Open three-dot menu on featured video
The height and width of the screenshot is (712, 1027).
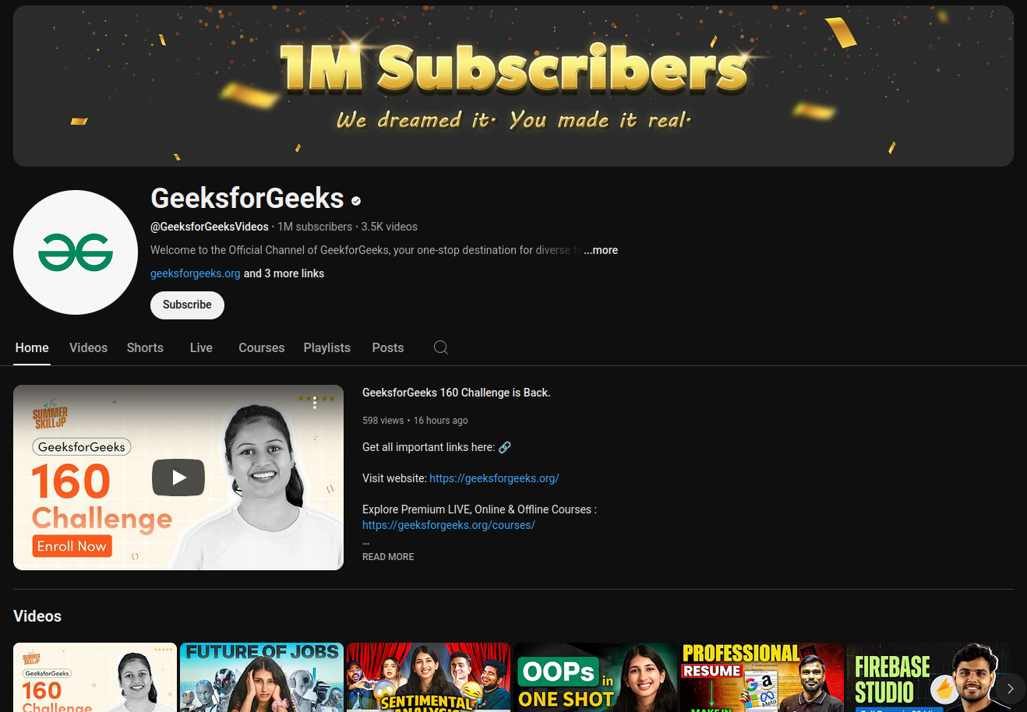315,403
